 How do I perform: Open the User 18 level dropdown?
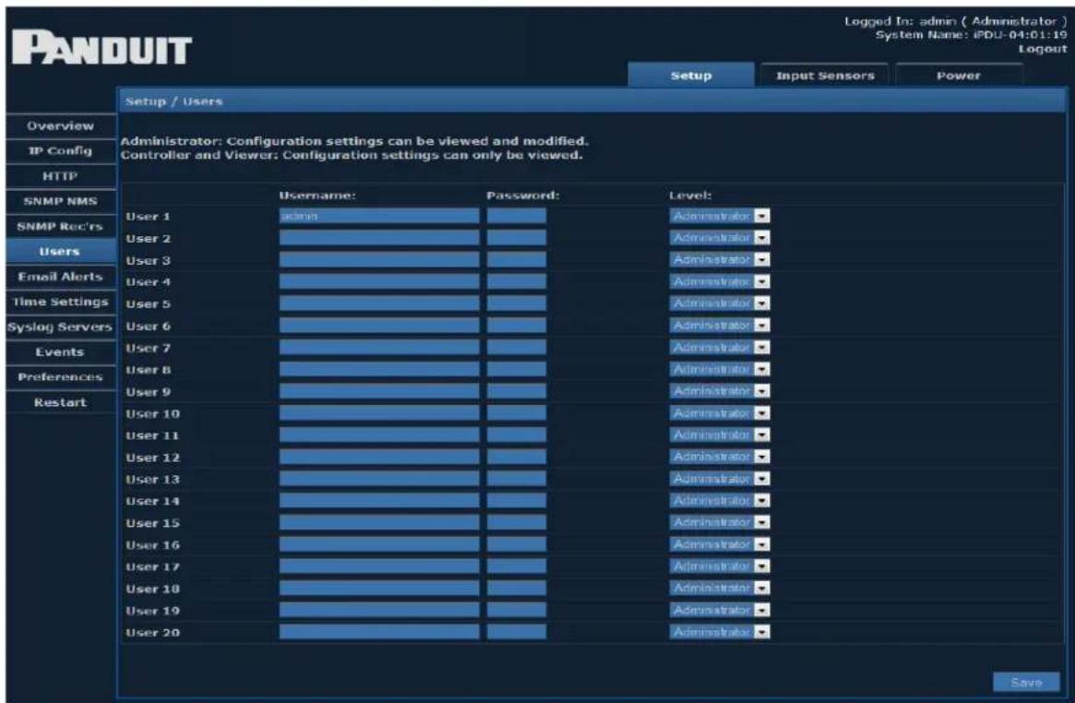click(x=720, y=589)
